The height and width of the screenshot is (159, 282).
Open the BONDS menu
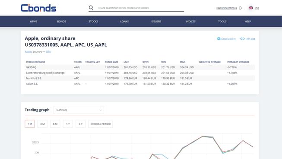point(61,22)
